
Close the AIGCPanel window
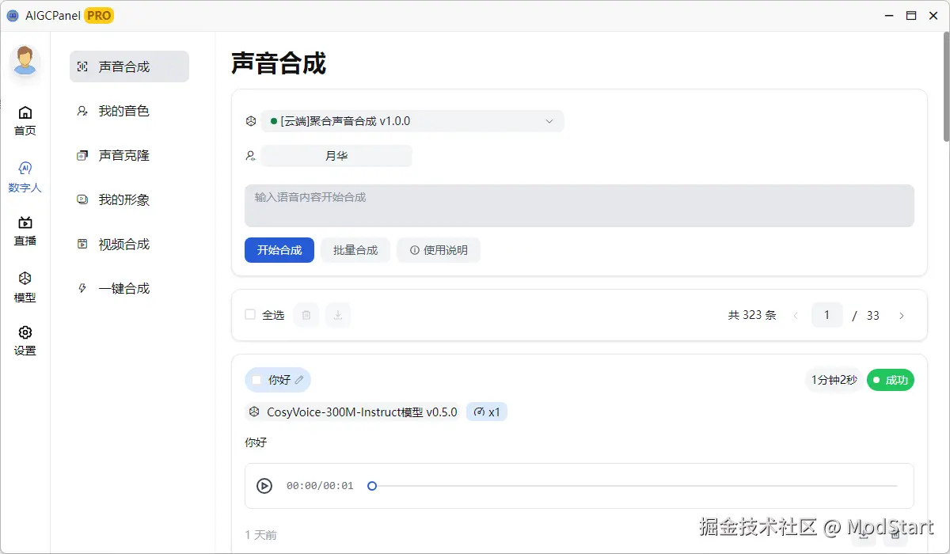933,15
